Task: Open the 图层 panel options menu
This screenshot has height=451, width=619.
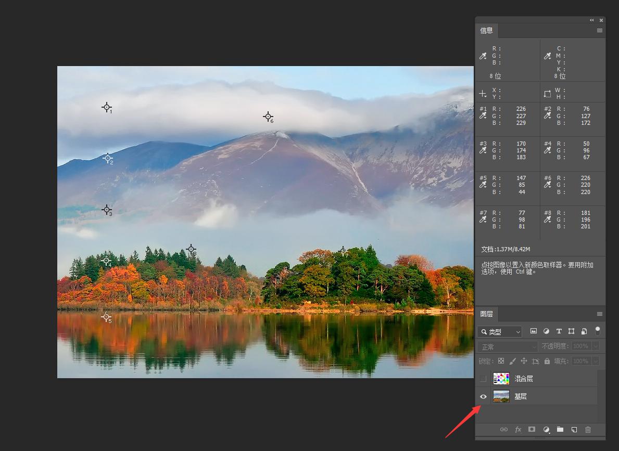Action: click(600, 314)
